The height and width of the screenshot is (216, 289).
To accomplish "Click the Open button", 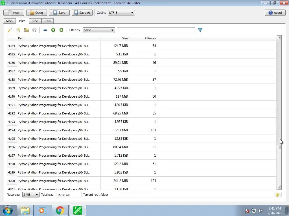I will tap(36, 13).
